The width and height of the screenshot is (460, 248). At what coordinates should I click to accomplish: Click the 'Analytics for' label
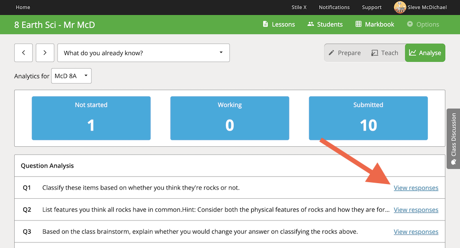pos(32,76)
